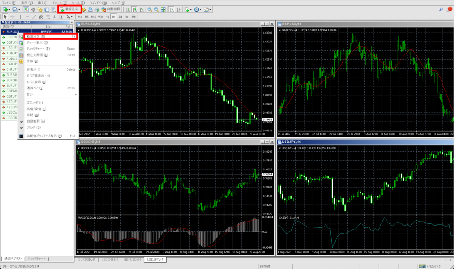
Task: Select the vertical line drawing tool
Action: tap(20, 17)
